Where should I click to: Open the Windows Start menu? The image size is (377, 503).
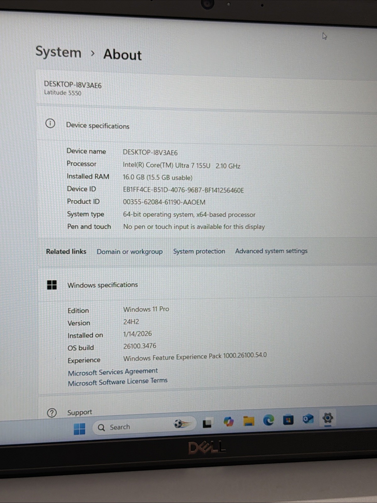pos(80,428)
